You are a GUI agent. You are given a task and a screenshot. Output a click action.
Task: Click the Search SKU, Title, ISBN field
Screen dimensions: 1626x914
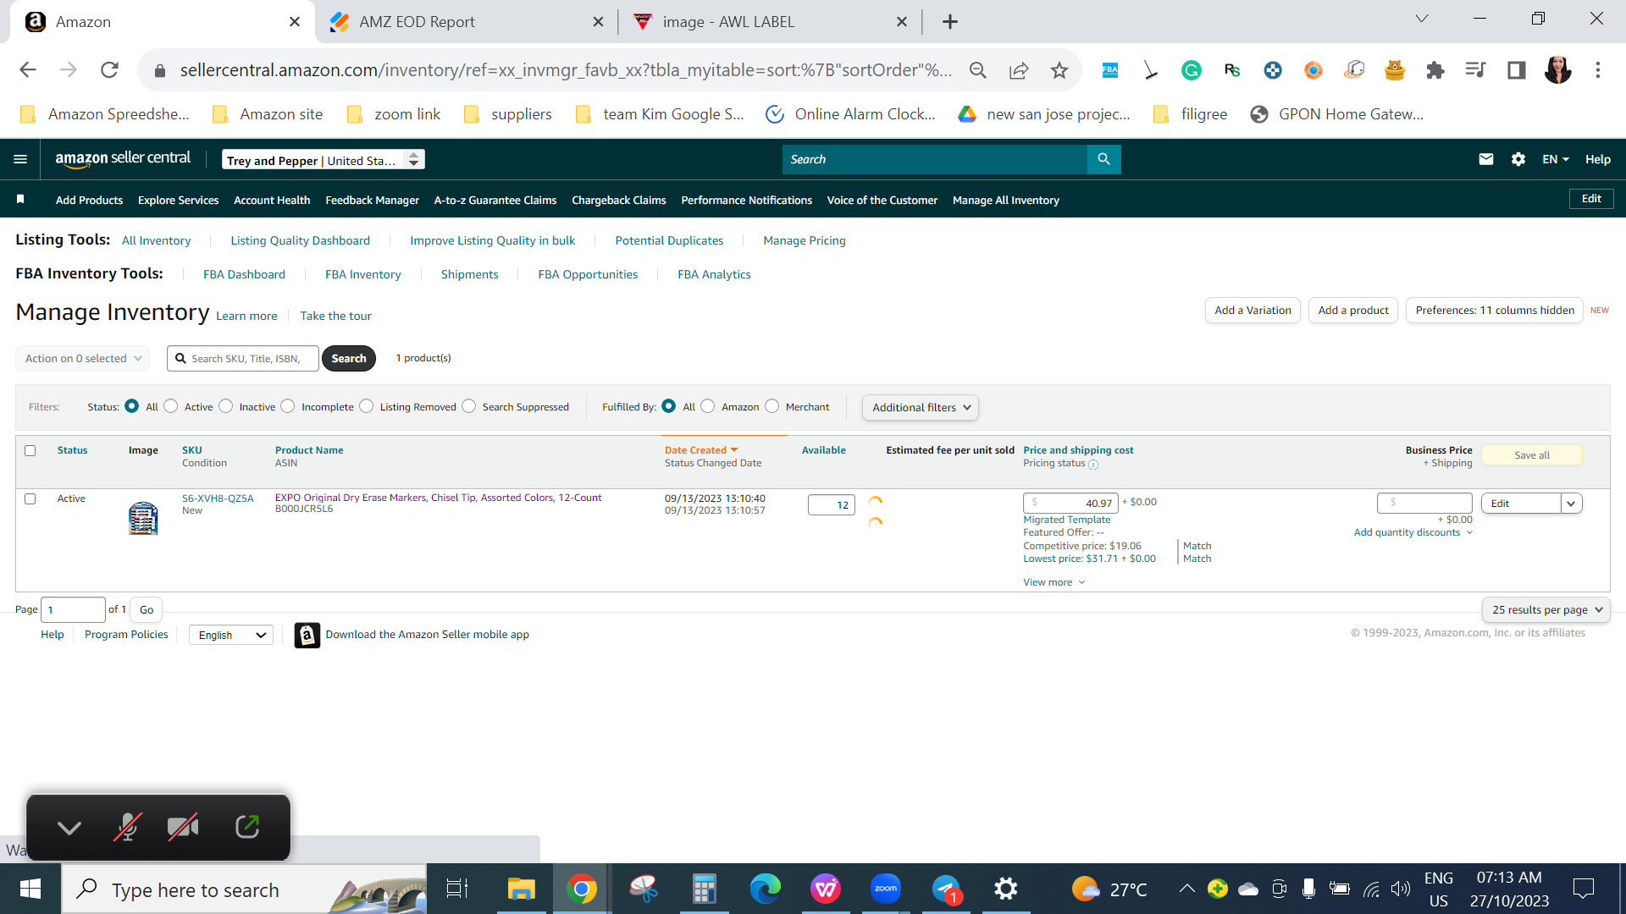pos(243,358)
